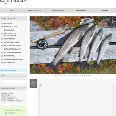The width and height of the screenshot is (116, 116).
Task: Open the LANDSKAPSANALYS service link
Action: [x=12, y=49]
